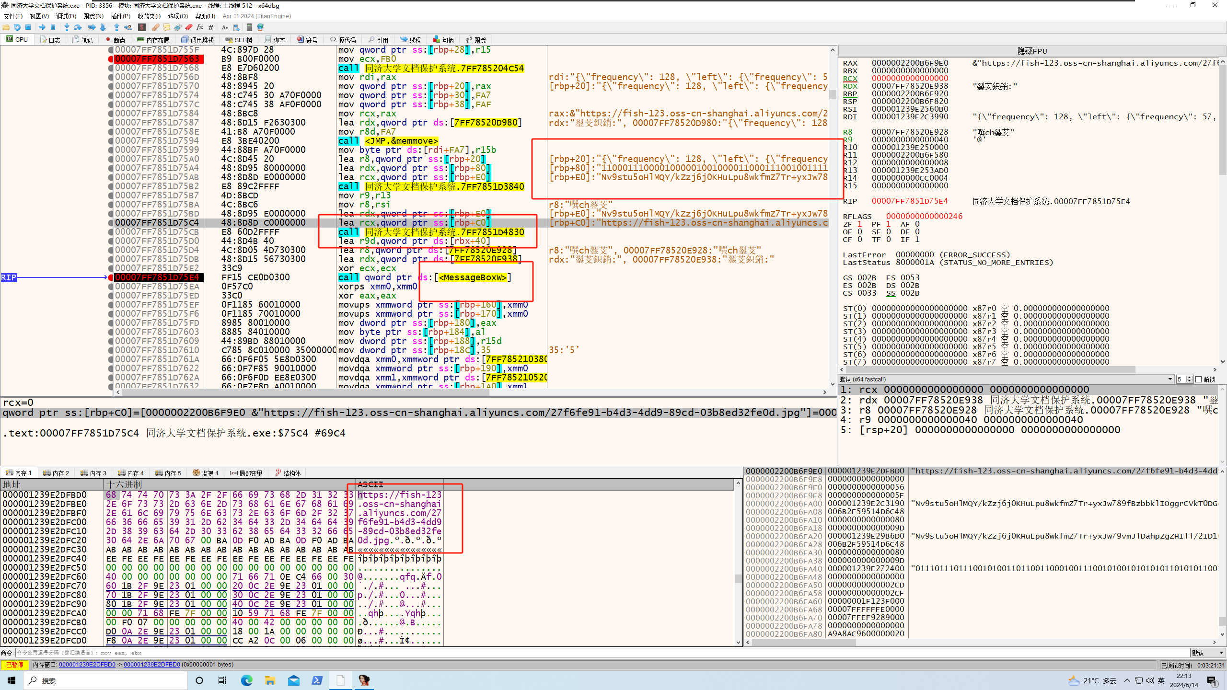The width and height of the screenshot is (1227, 690).
Task: Click the Stop debugging square icon
Action: [28, 27]
